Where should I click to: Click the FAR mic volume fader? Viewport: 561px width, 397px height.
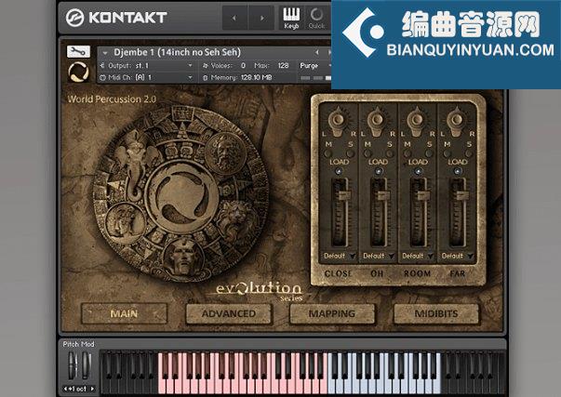[461, 195]
